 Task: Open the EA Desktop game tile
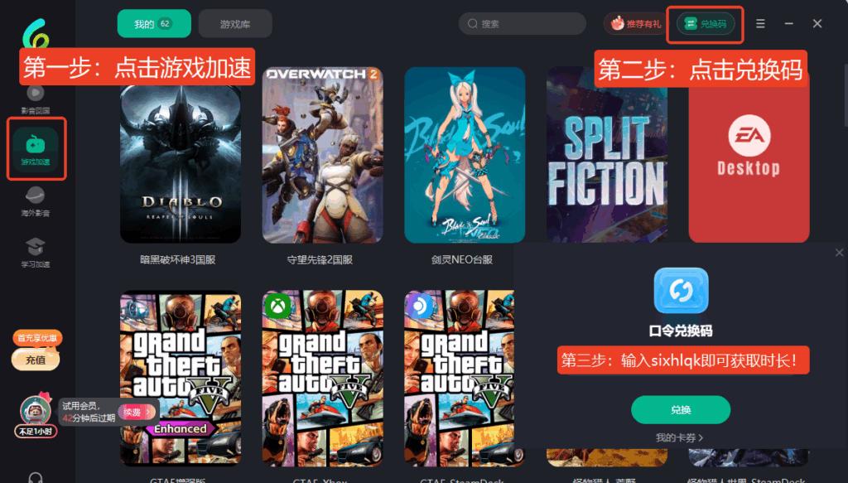(749, 157)
